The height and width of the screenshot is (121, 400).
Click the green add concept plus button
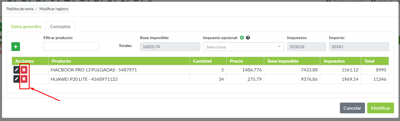coord(16,47)
